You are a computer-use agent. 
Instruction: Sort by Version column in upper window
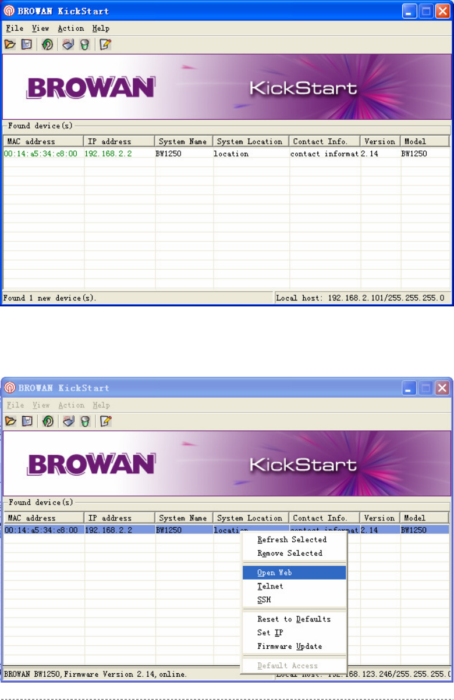tap(381, 141)
